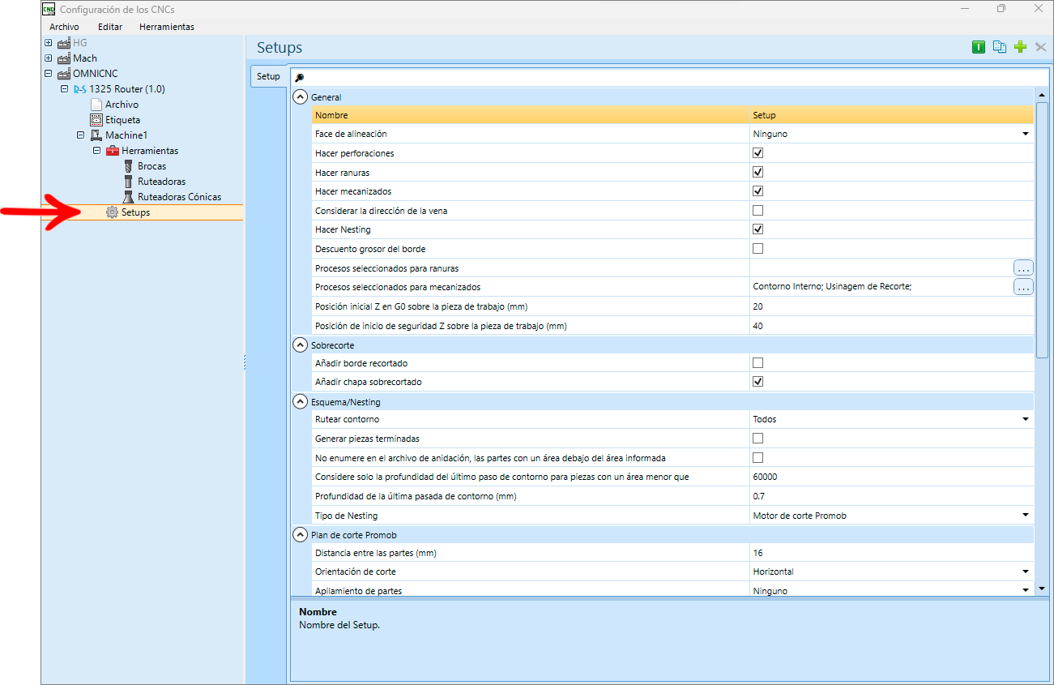Click the HG factory icon
Viewport: 1054px width, 685px height.
point(64,43)
